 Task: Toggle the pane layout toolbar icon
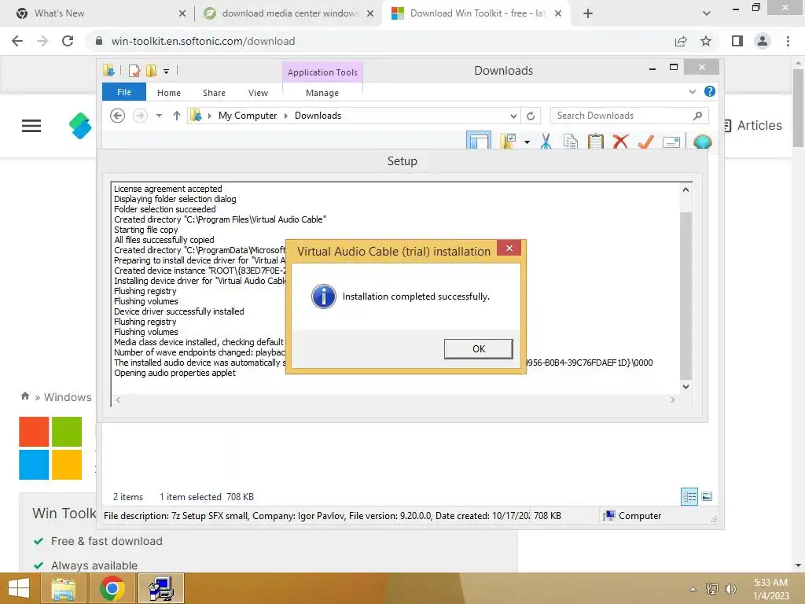tap(479, 140)
